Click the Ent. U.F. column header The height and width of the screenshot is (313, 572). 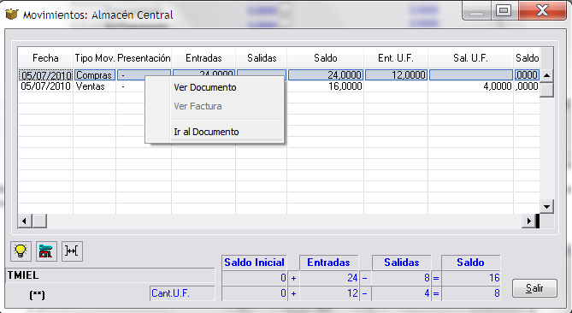(396, 58)
